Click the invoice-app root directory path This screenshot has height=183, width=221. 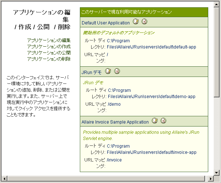pyautogui.click(x=151, y=149)
